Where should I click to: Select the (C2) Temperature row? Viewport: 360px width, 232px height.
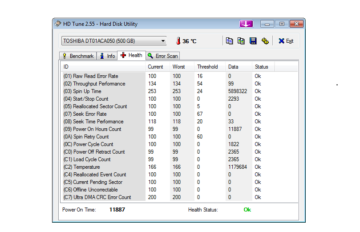169,167
